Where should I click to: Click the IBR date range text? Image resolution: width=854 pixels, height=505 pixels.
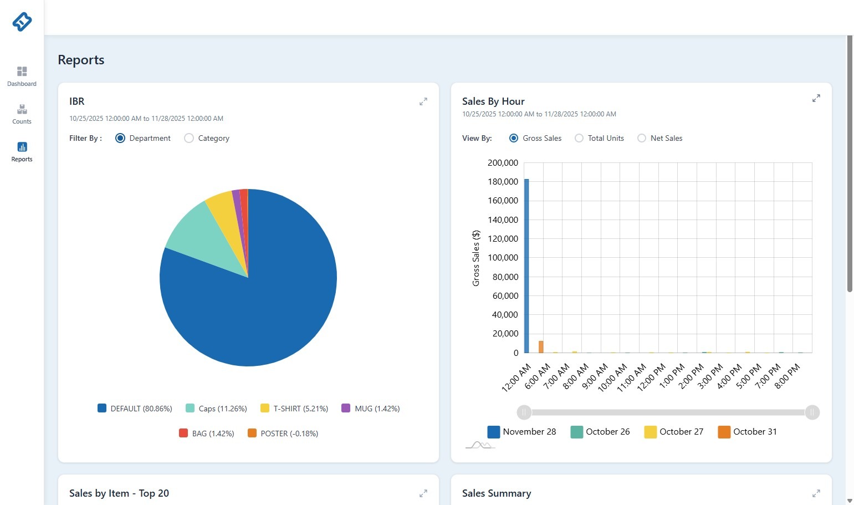click(146, 119)
